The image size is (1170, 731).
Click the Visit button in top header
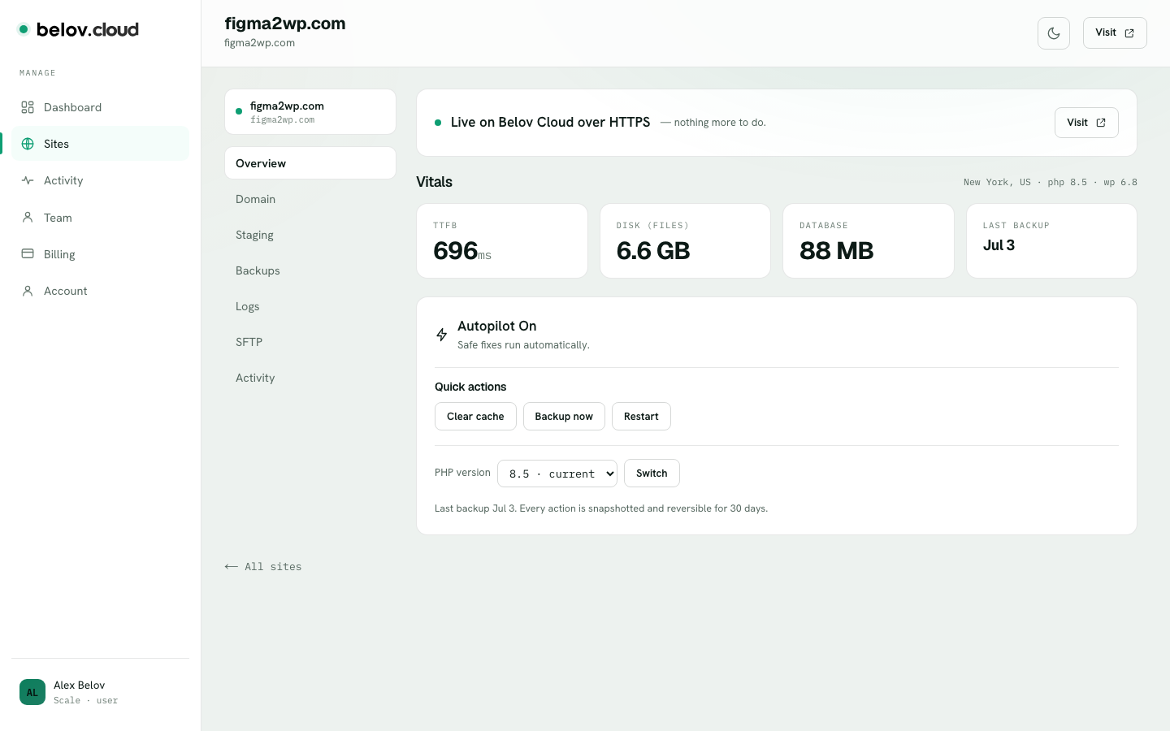[x=1115, y=33]
